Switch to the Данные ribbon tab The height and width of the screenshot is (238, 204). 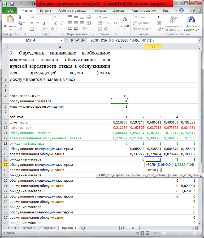[x=119, y=11]
